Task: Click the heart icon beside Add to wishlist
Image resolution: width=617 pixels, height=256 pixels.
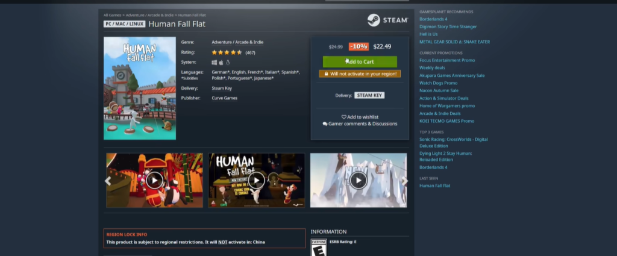Action: point(344,117)
